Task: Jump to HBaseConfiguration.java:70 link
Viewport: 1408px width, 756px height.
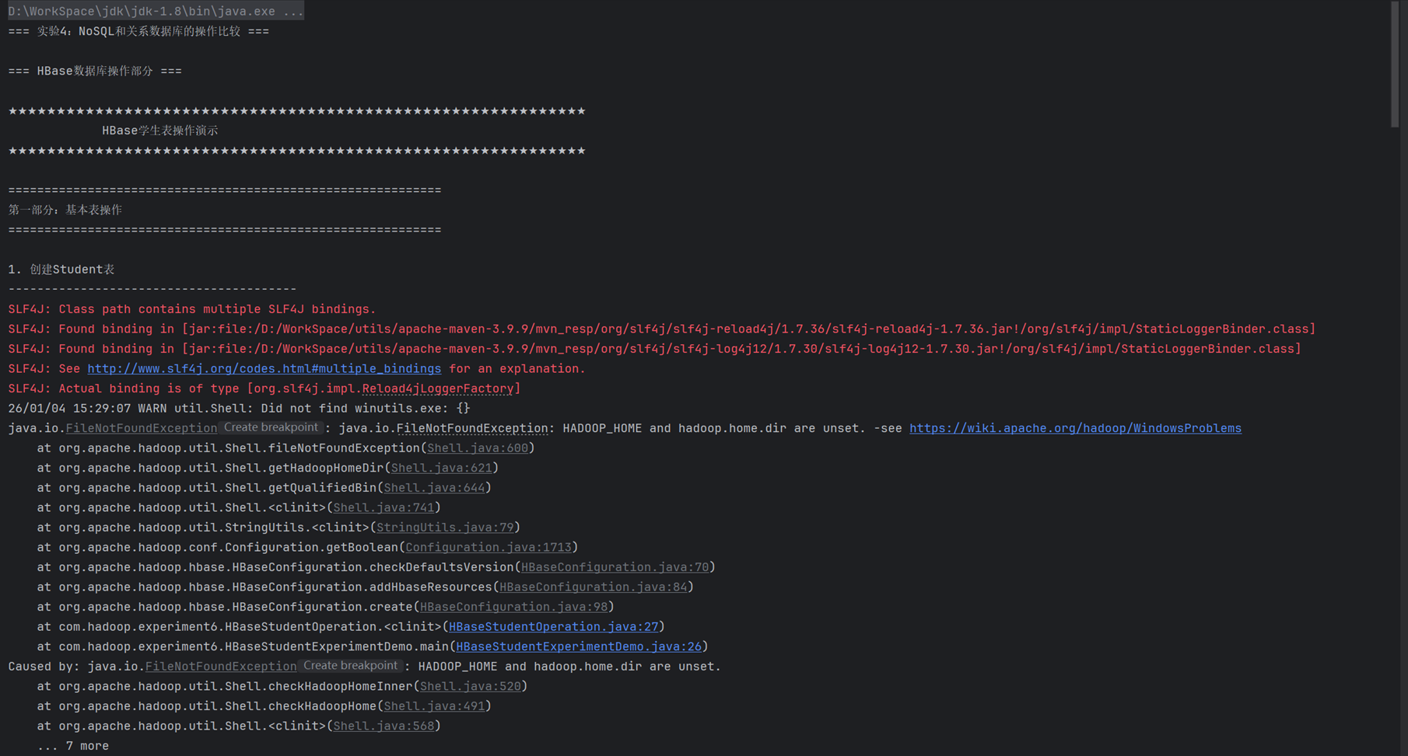Action: coord(615,567)
